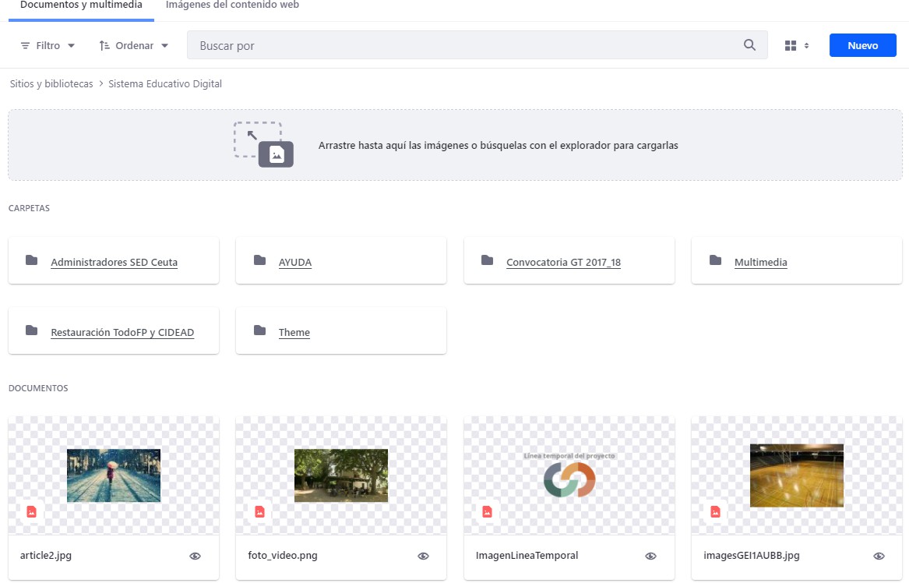Preview imagesGEI1AUBB.jpg with its eye icon

tap(879, 556)
